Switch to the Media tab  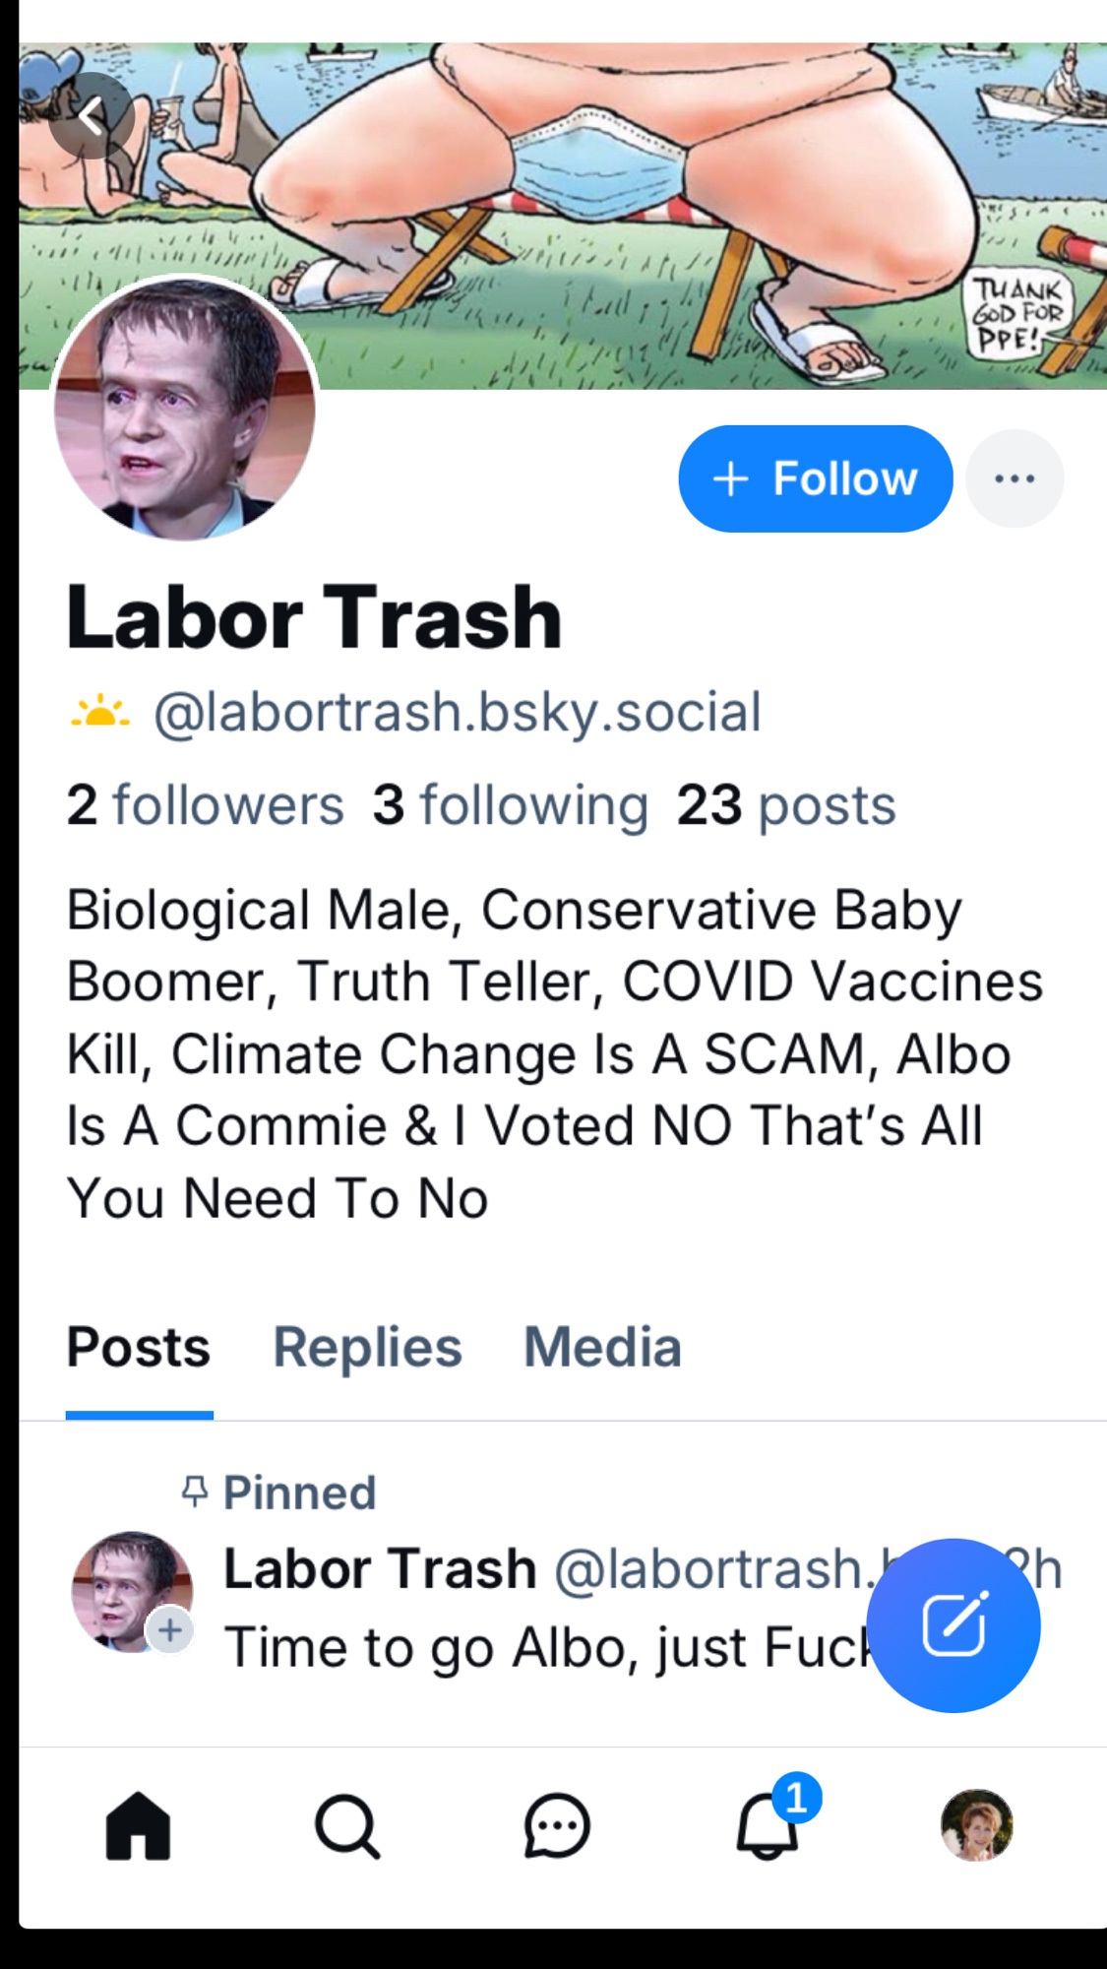pyautogui.click(x=602, y=1347)
